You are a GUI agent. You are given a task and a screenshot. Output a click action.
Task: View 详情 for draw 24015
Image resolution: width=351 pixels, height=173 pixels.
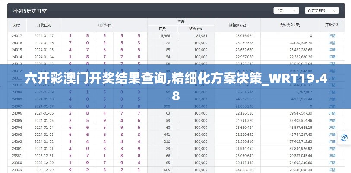332,50
